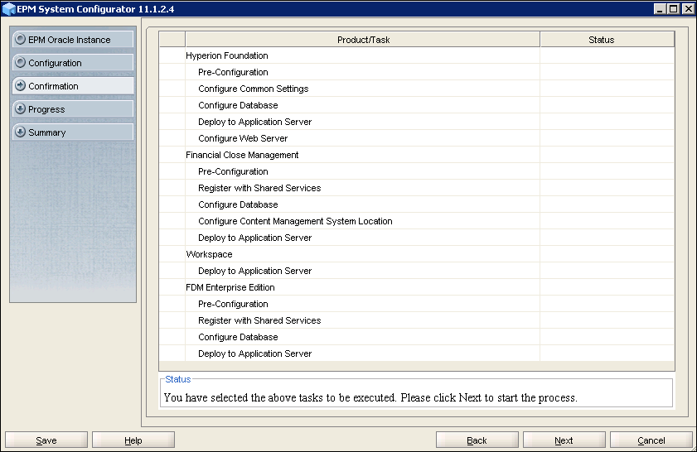Viewport: 697px width, 452px height.
Task: Click the Status column header
Action: (607, 40)
